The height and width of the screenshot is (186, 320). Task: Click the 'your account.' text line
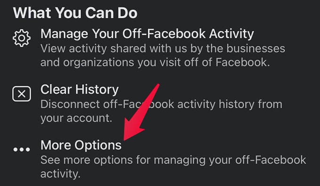pos(76,119)
